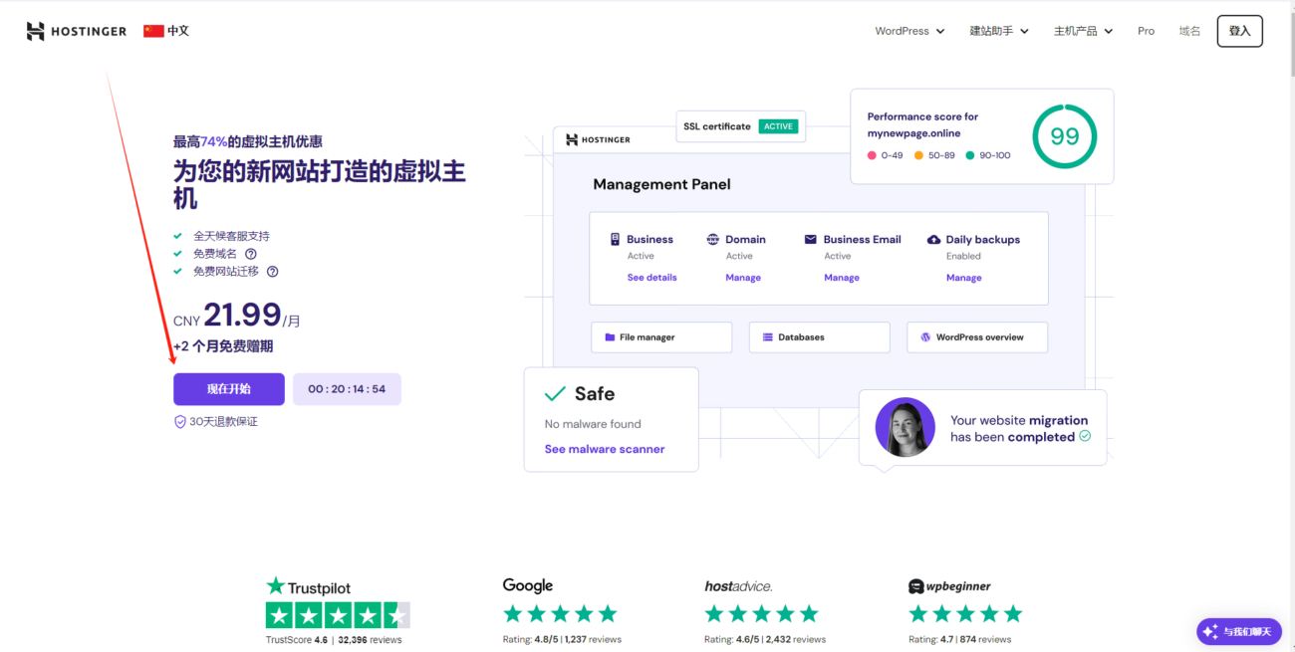Screen dimensions: 1295x652
Task: Open the See malware scanner link
Action: pos(605,449)
